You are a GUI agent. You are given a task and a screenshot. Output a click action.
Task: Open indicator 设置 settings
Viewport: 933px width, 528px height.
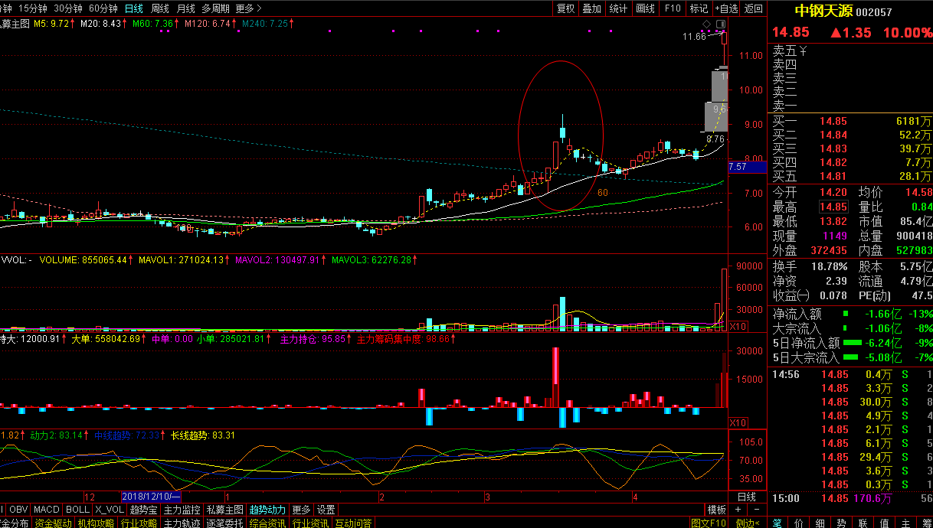tap(326, 510)
